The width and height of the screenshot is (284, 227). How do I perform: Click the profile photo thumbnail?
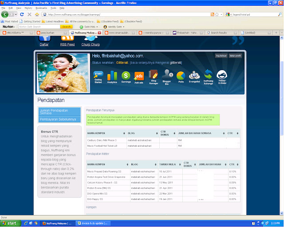coord(63,73)
